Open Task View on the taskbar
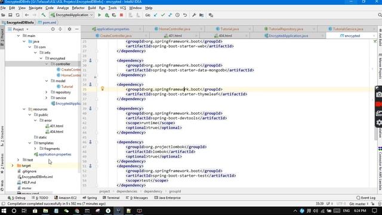The image size is (382, 215). pyautogui.click(x=24, y=211)
